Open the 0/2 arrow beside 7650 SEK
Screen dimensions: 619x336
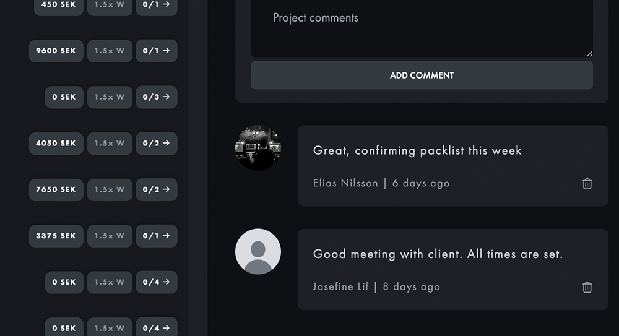point(156,189)
